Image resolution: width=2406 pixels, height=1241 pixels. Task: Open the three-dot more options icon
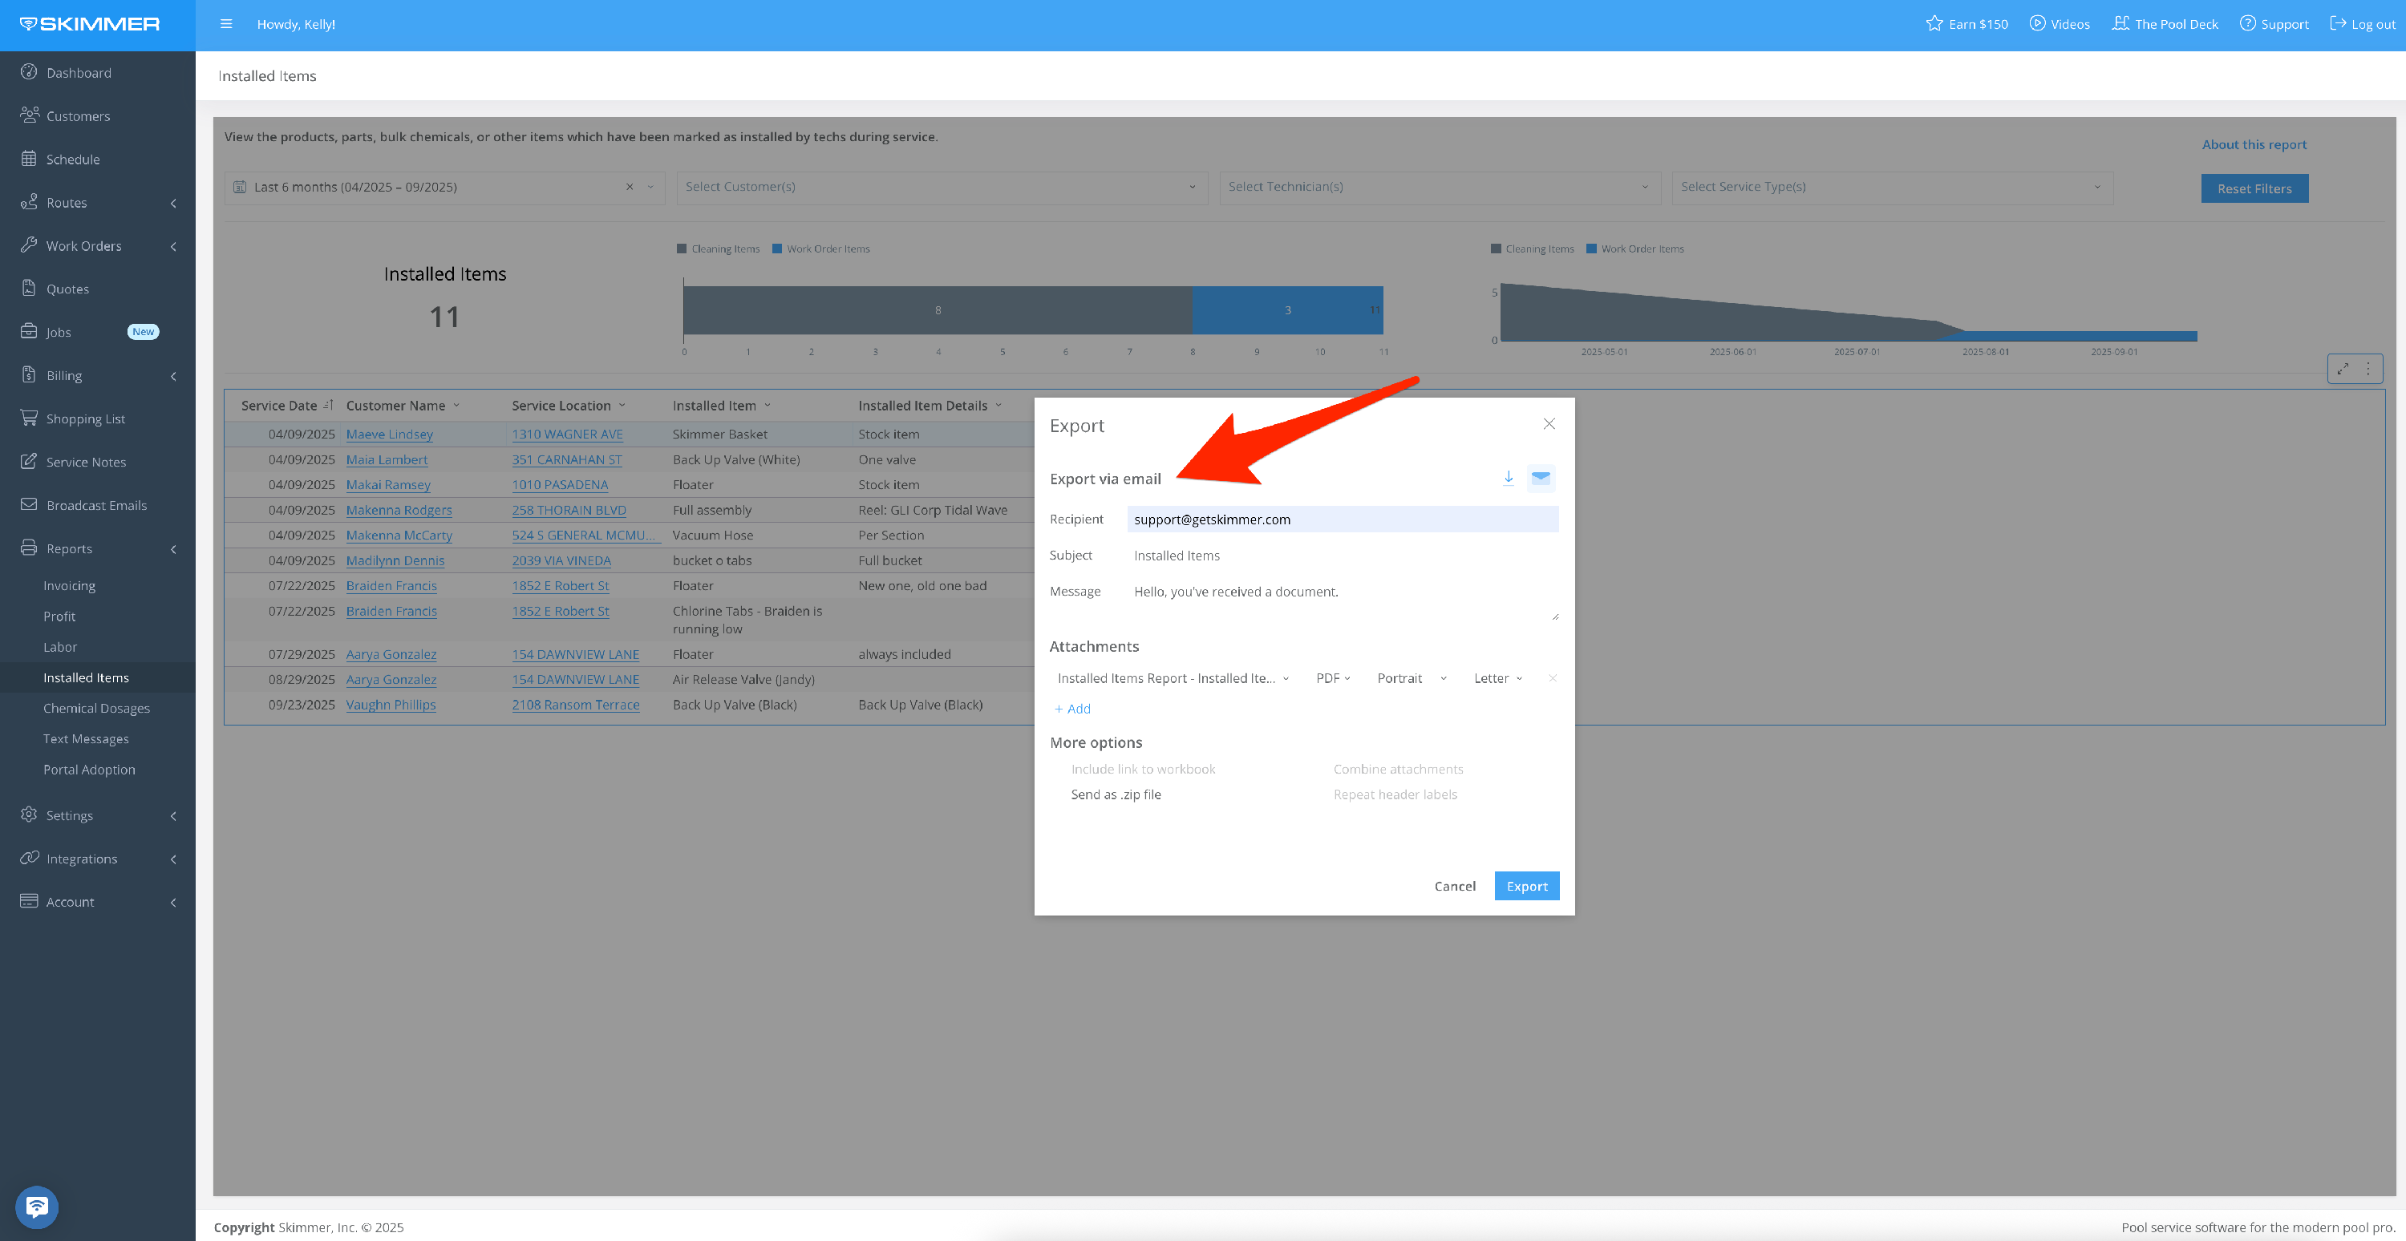click(2368, 369)
